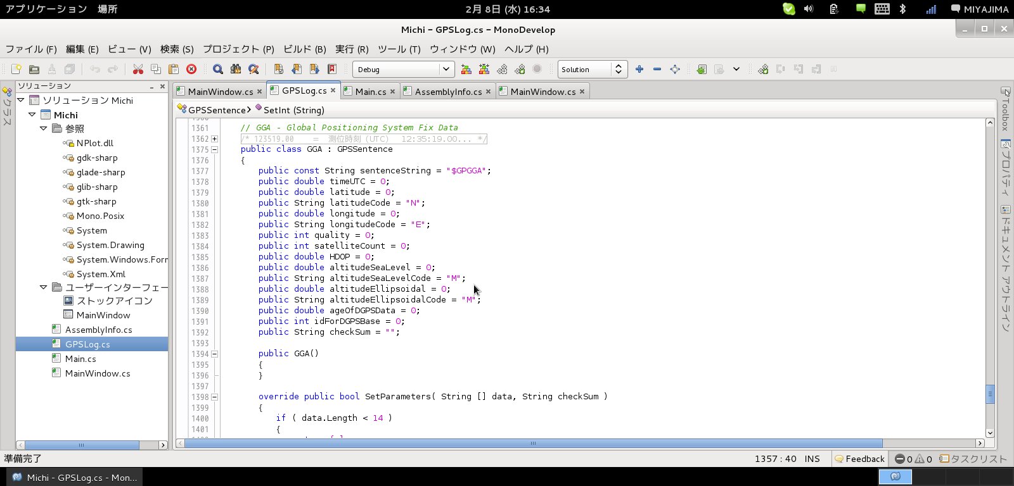Screen dimensions: 1014x486
Task: Click the Find magnifier icon
Action: pyautogui.click(x=218, y=69)
